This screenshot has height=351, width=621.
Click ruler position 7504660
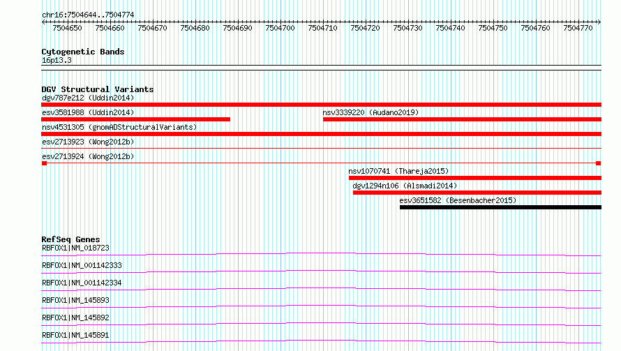pos(110,28)
